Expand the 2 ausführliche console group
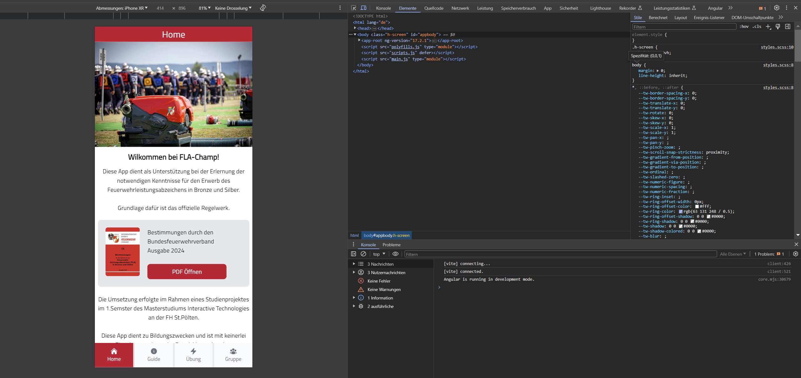Image resolution: width=801 pixels, height=378 pixels. tap(354, 306)
